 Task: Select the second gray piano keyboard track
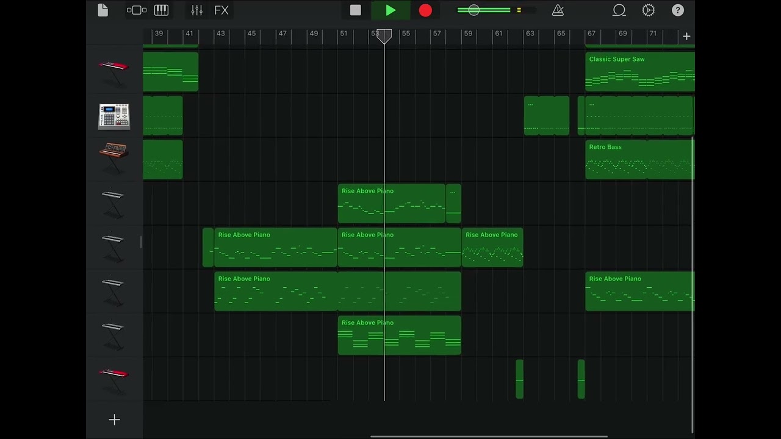tap(113, 248)
